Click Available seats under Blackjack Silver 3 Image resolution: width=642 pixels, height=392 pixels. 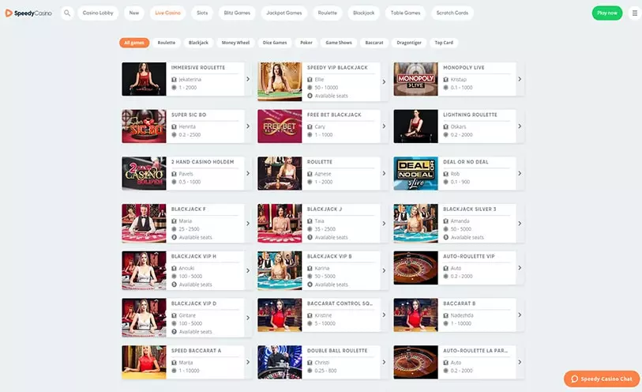[467, 237]
